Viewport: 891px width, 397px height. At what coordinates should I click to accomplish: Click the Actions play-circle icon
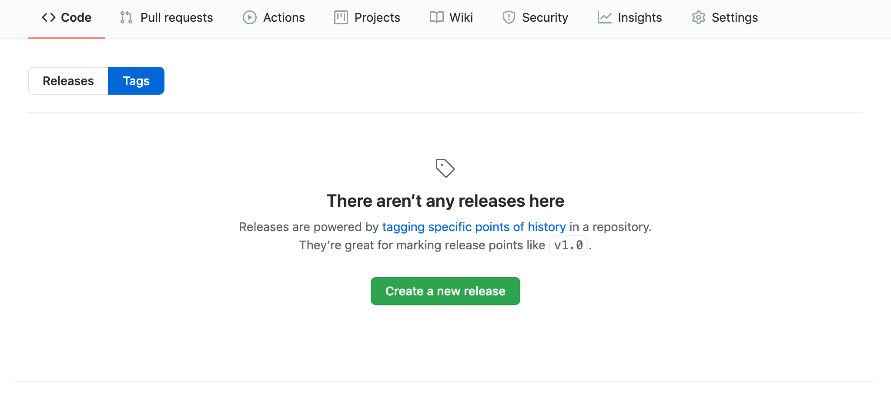pos(249,17)
